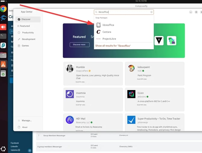Click the Super Productivity checkmark icon

(x=131, y=120)
